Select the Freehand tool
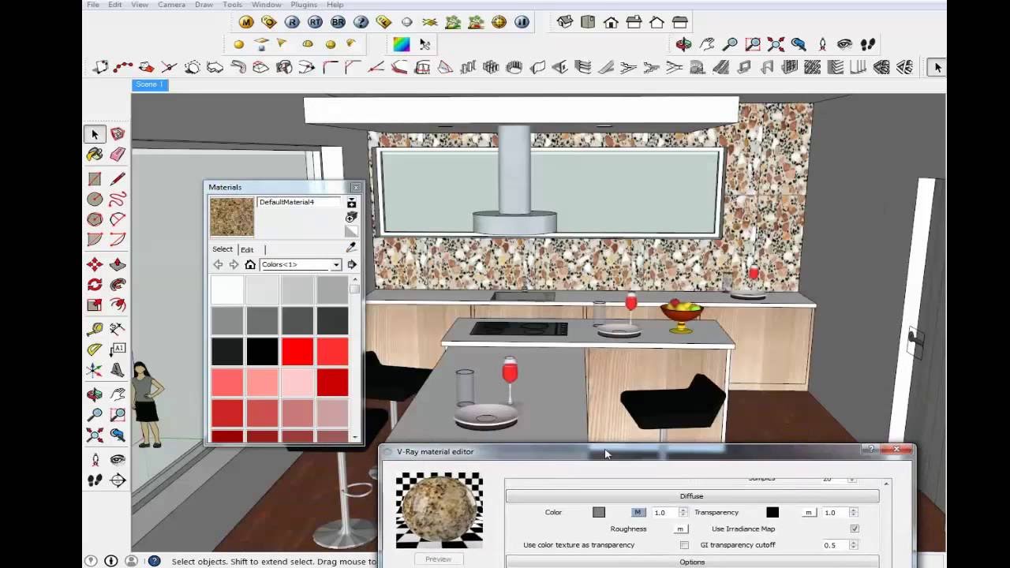The image size is (1010, 568). pos(118,200)
